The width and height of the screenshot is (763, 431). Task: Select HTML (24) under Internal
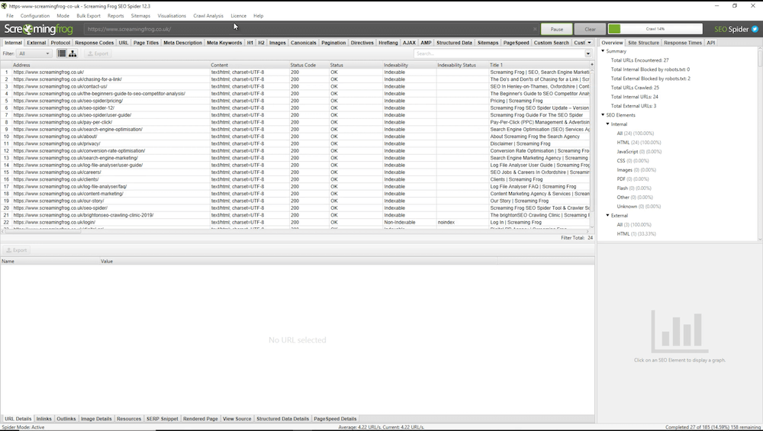(x=639, y=143)
